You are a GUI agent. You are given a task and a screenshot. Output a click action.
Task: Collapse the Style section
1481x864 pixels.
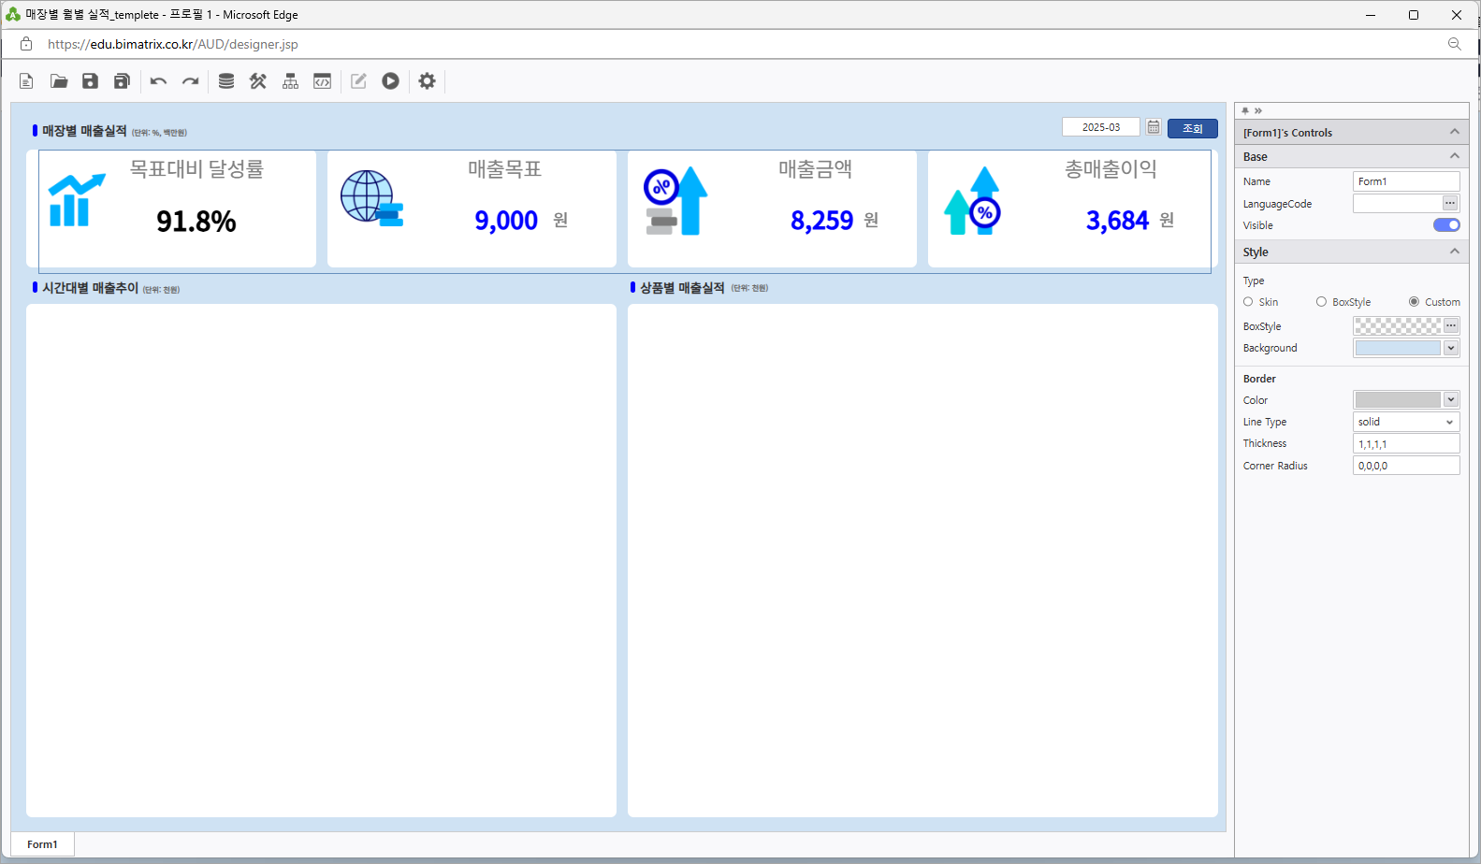[x=1454, y=252]
